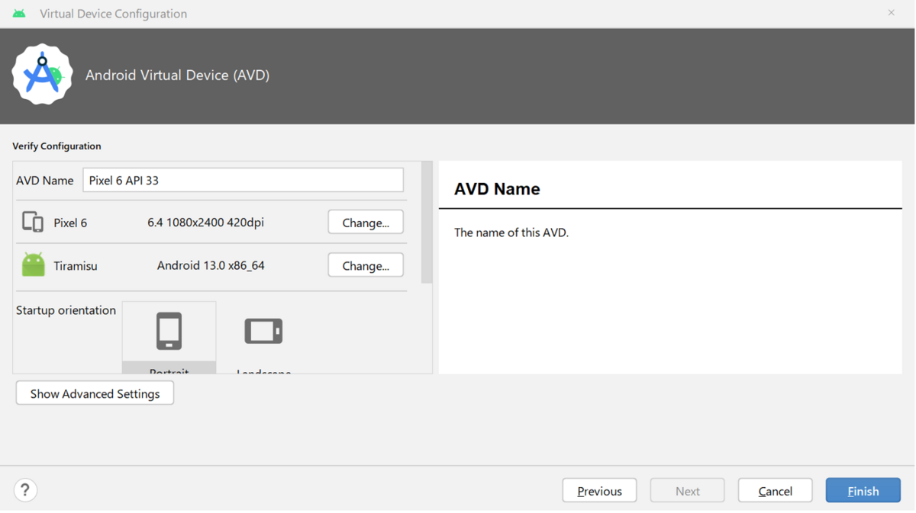The height and width of the screenshot is (513, 916).
Task: Click the Pixel 6 device icon
Action: (x=33, y=222)
